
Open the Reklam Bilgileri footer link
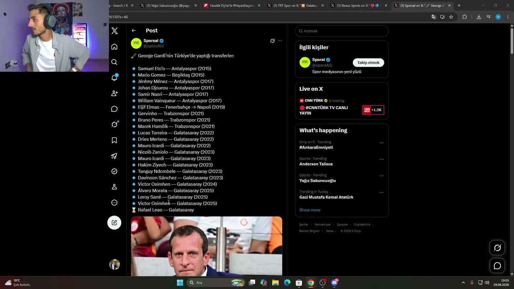pos(309,231)
